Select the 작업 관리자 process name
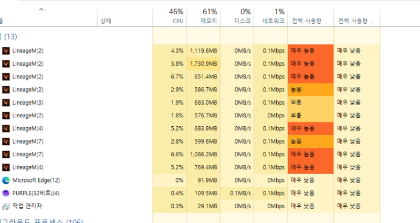Screen dimensions: 420x223 click(27, 206)
